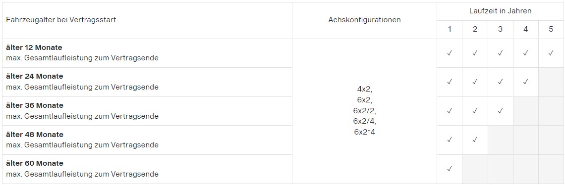Viewport: 565px width, 185px height.
Task: Click the year 1 column header
Action: click(450, 30)
